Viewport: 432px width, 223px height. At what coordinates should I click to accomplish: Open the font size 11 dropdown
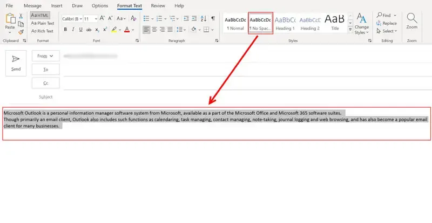tap(96, 19)
